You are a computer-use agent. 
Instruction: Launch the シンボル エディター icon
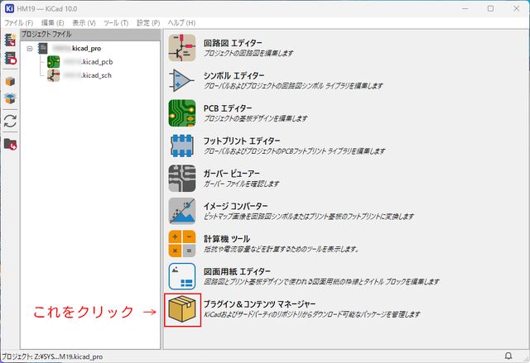coord(182,80)
